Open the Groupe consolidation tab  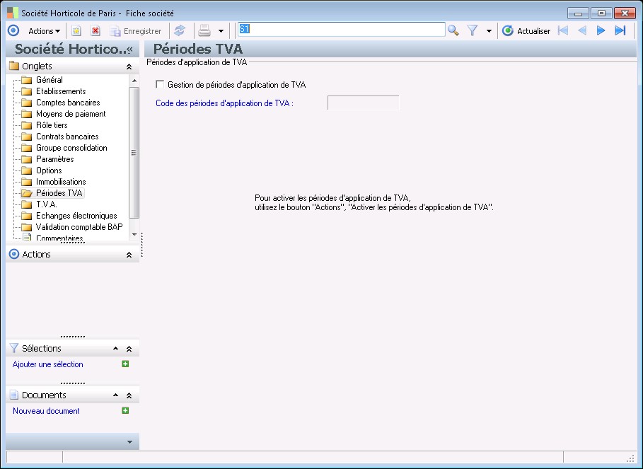pos(71,148)
